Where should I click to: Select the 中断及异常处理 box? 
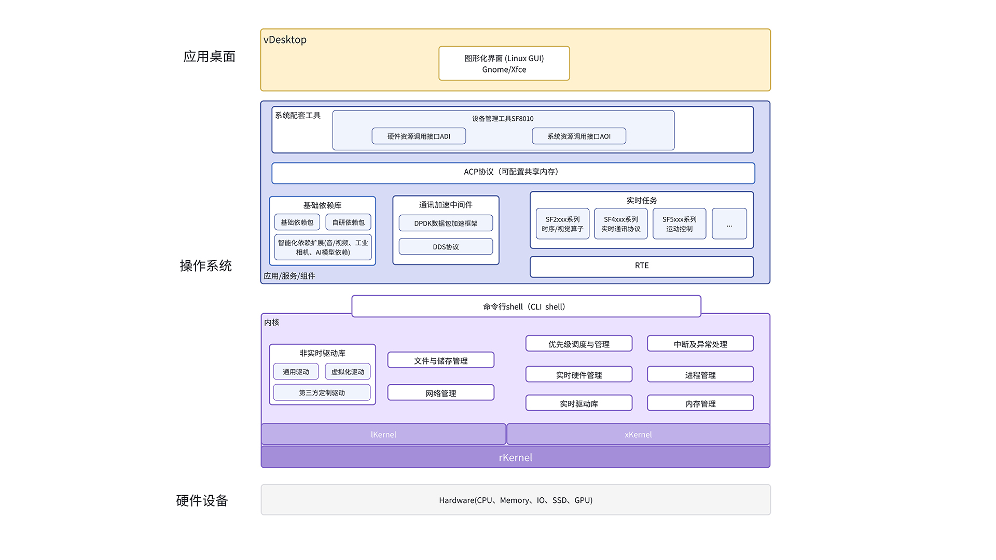tap(700, 344)
